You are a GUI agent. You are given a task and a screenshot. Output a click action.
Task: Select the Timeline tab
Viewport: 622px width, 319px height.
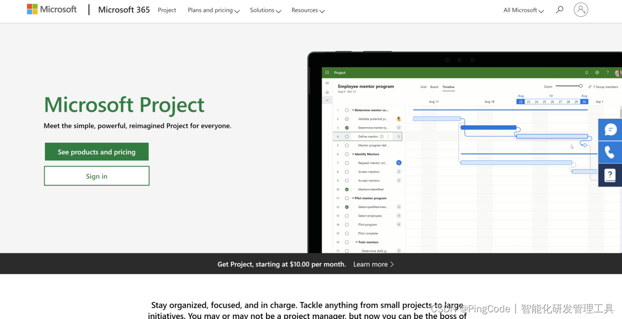click(x=448, y=87)
